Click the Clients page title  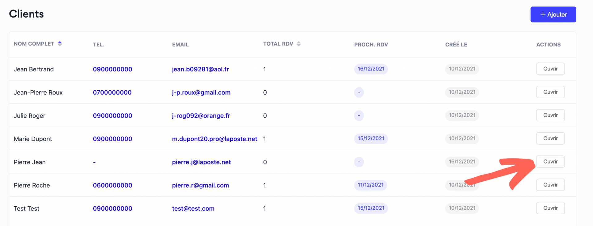click(x=26, y=14)
